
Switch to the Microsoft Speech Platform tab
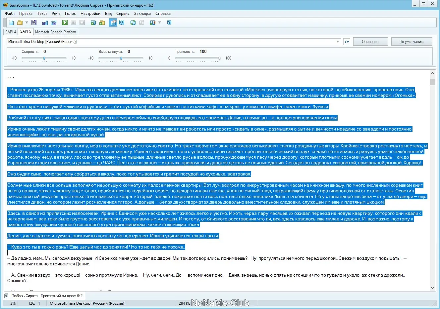click(x=56, y=32)
